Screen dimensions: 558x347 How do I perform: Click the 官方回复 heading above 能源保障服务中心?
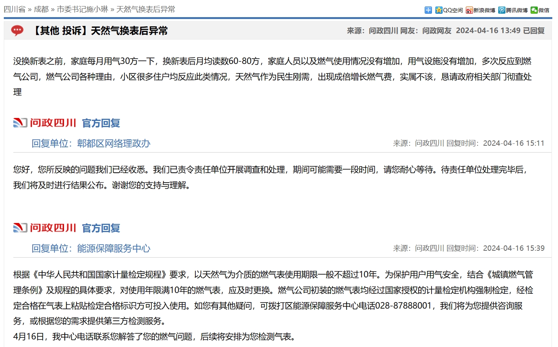click(x=101, y=228)
